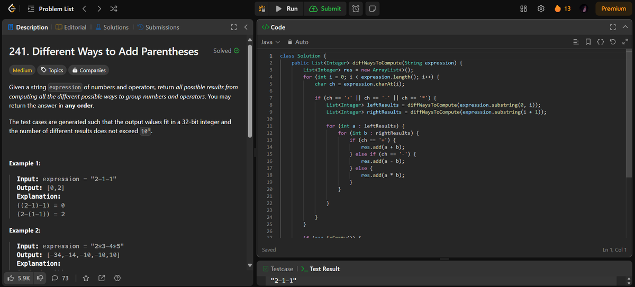This screenshot has height=287, width=635.
Task: Maximize the description panel
Action: pos(233,27)
